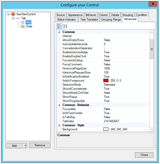Click the property grid scroll down arrow
The width and height of the screenshot is (160, 164).
tap(152, 129)
